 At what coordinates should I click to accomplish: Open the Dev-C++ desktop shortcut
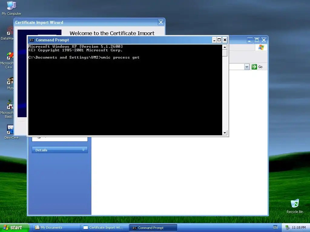click(x=11, y=132)
